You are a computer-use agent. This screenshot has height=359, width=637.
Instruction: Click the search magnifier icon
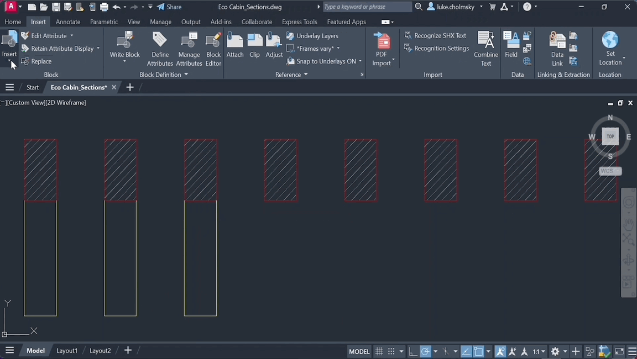(x=419, y=7)
